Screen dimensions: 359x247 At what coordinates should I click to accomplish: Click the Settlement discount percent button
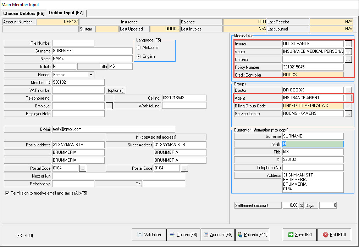pyautogui.click(x=301, y=206)
